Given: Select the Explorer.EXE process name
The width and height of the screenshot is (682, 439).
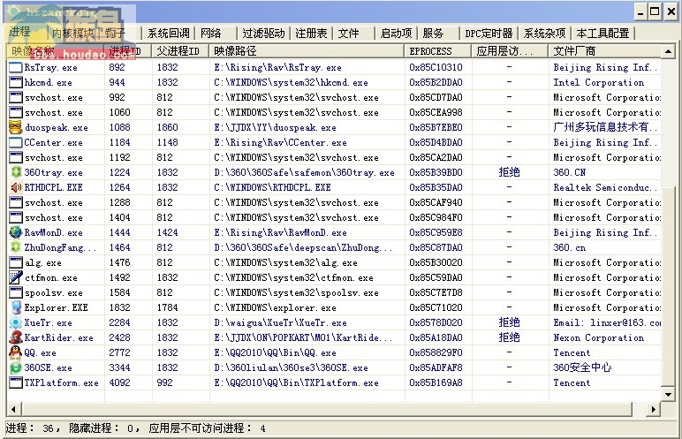Looking at the screenshot, I should (57, 307).
